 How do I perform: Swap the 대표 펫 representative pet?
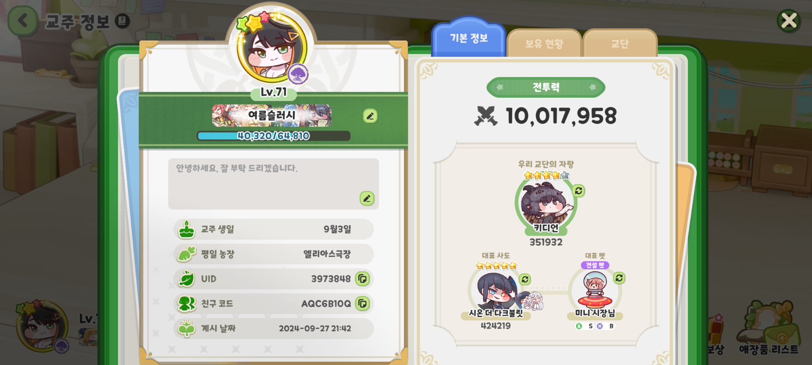[x=619, y=278]
